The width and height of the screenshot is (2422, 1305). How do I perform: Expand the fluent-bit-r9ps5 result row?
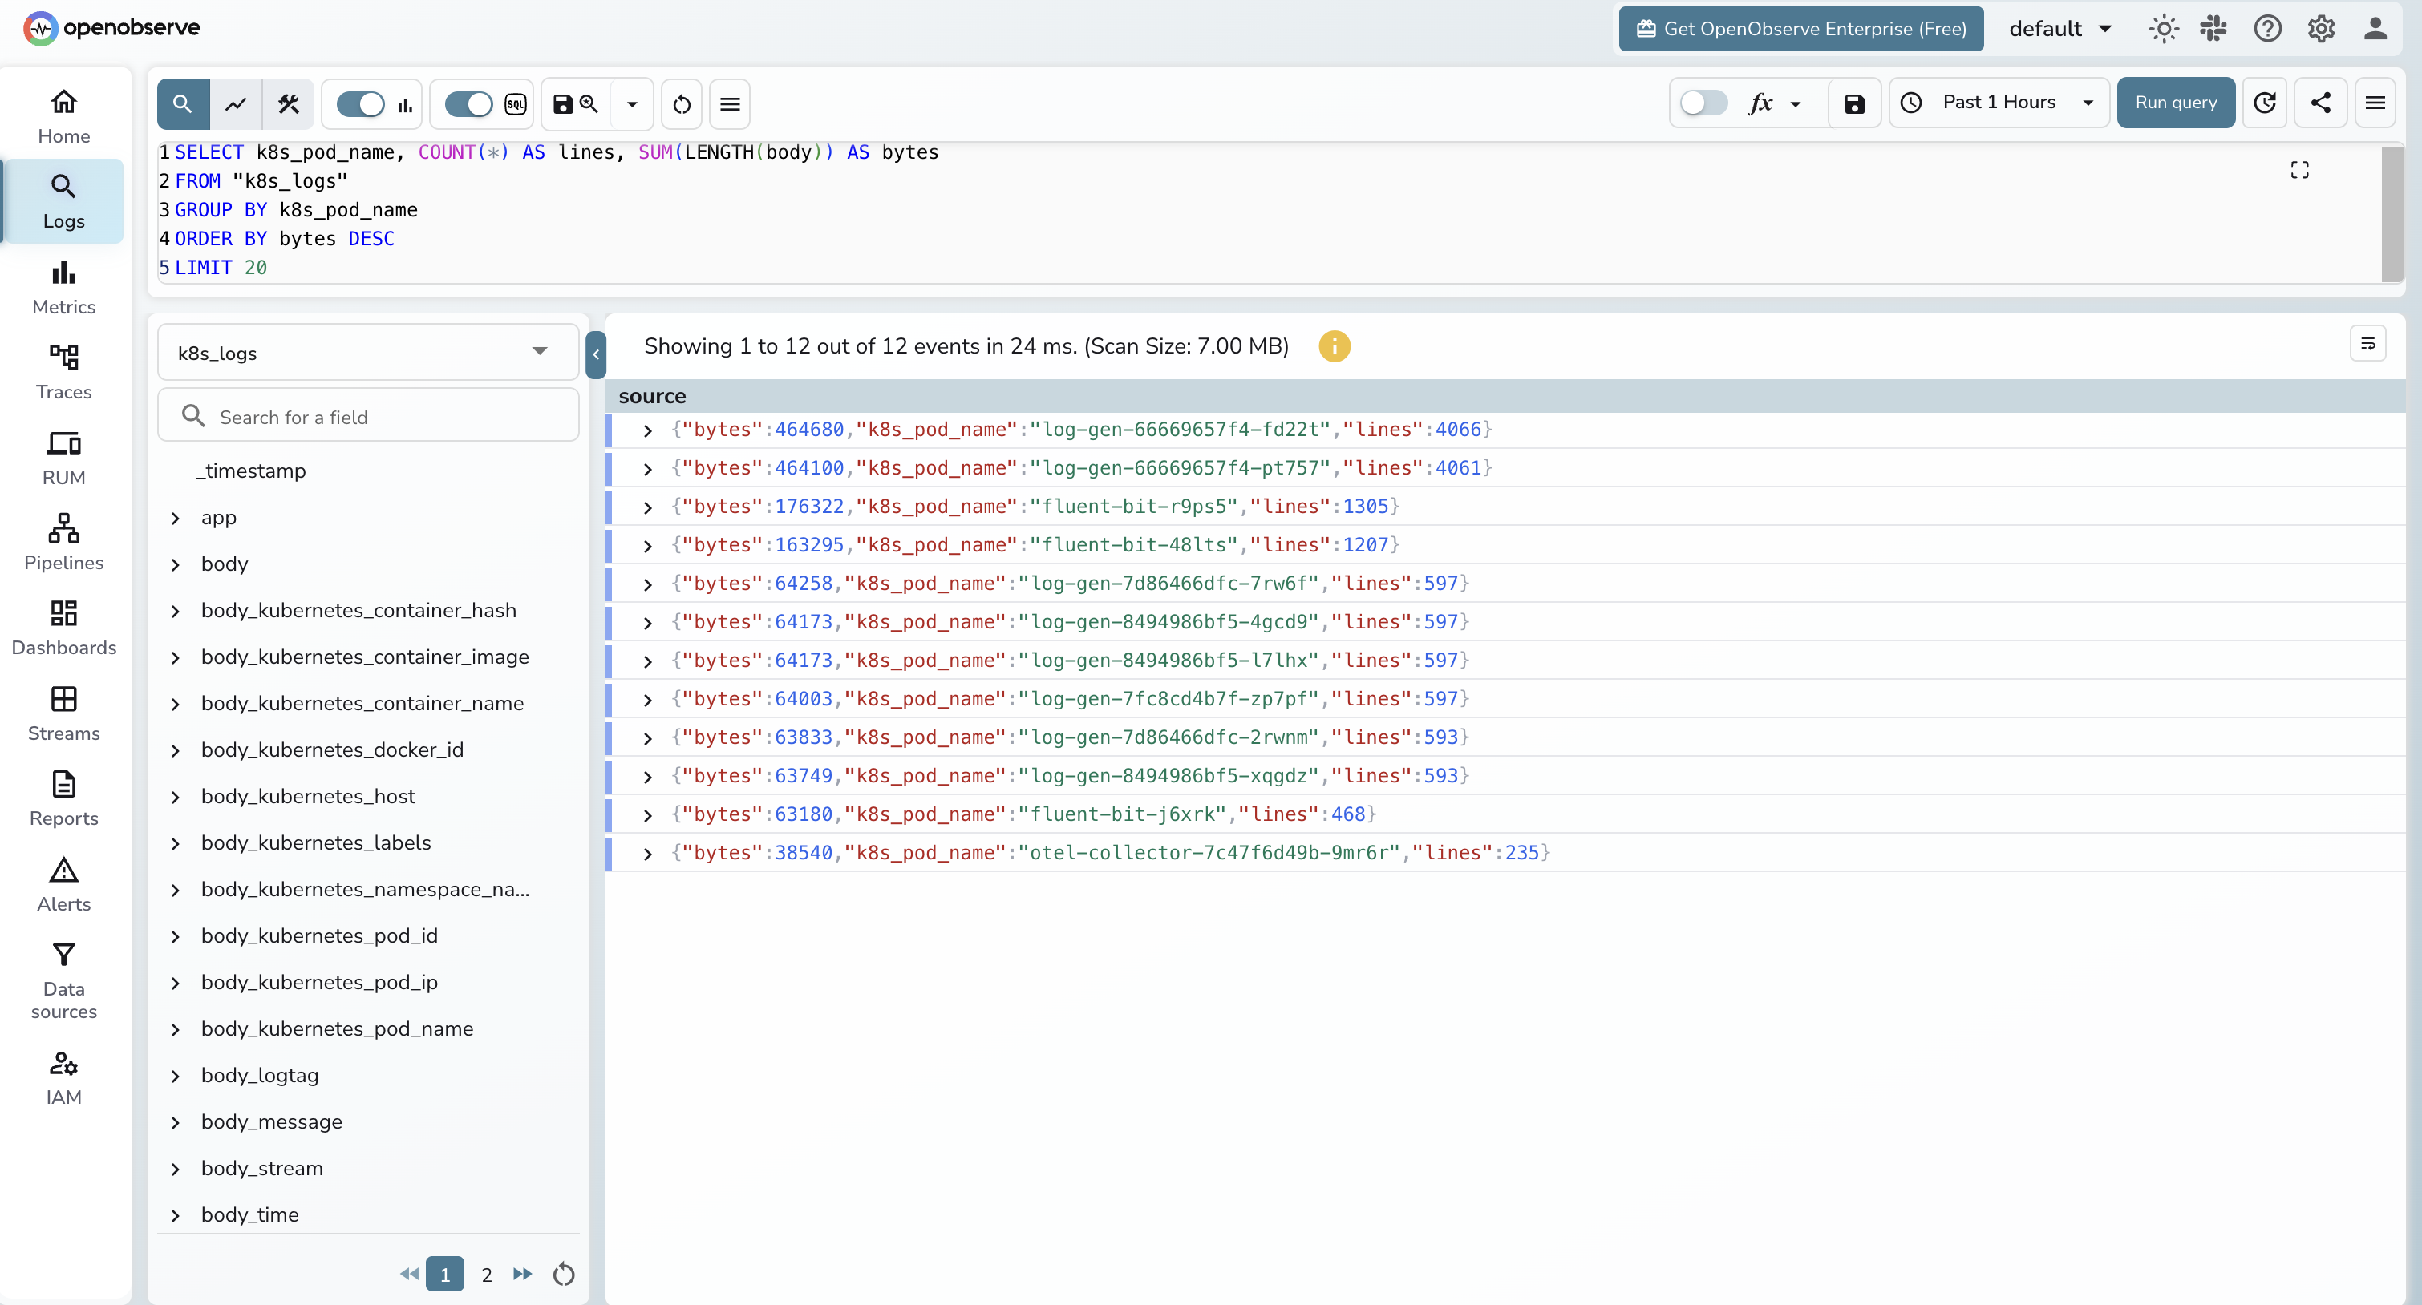coord(648,507)
